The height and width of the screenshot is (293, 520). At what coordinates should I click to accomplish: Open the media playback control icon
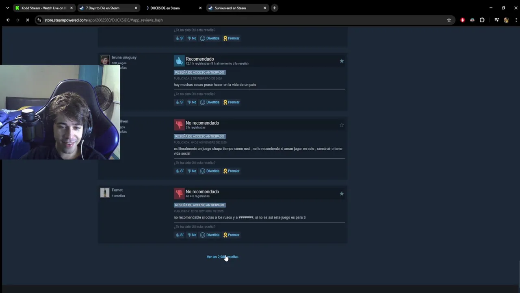(x=496, y=20)
